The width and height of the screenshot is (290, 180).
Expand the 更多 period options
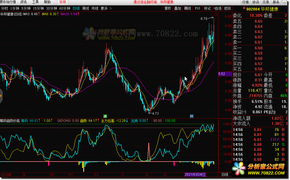[x=104, y=9]
